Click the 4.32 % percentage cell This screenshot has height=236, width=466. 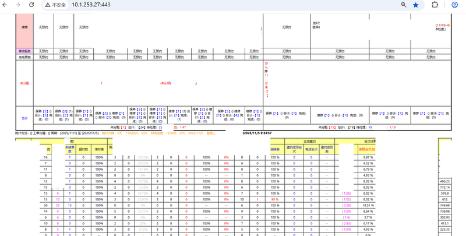tap(368, 163)
